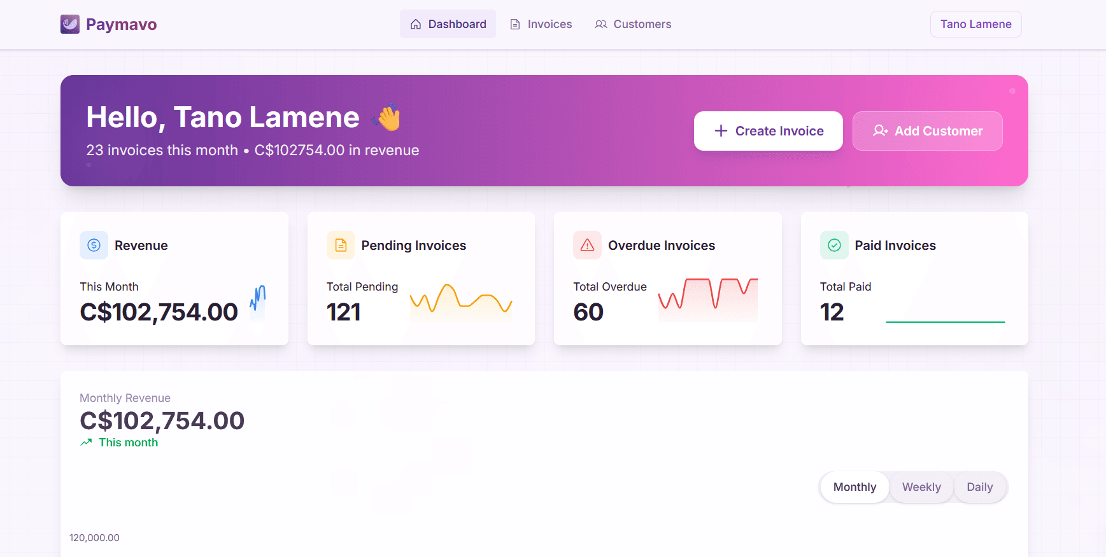The image size is (1106, 557).
Task: Click the 'Total Overdue' label
Action: click(610, 287)
